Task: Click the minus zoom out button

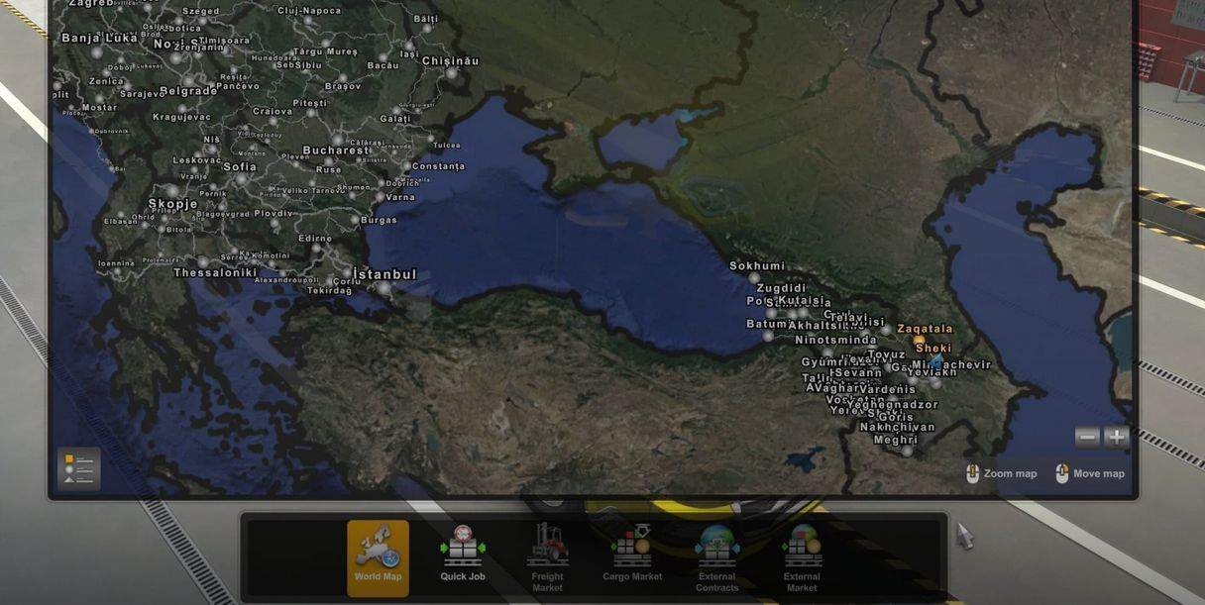Action: [1087, 438]
